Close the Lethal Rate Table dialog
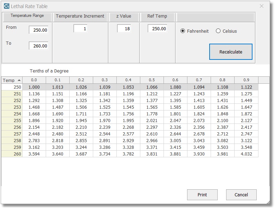 point(262,6)
